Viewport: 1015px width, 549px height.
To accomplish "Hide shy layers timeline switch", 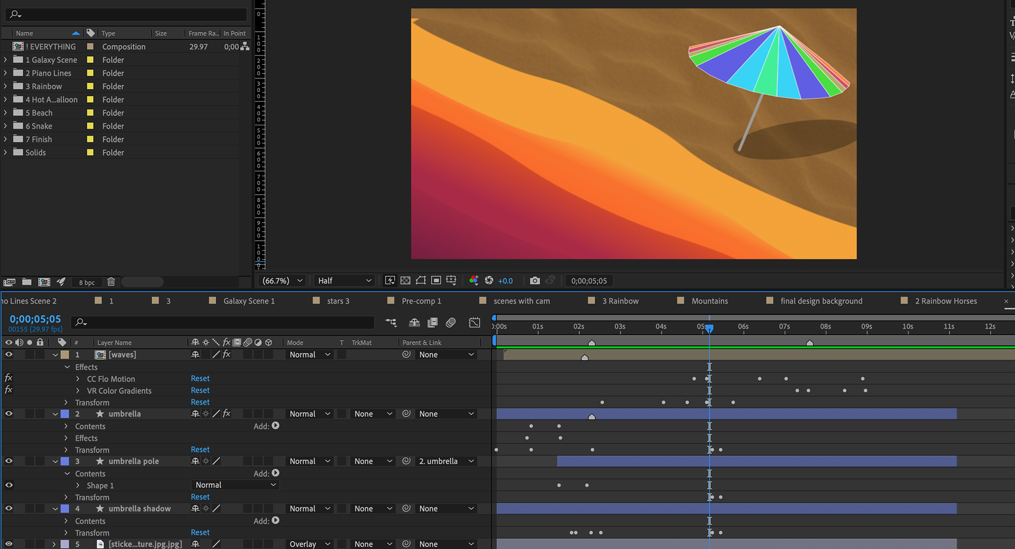I will (414, 322).
